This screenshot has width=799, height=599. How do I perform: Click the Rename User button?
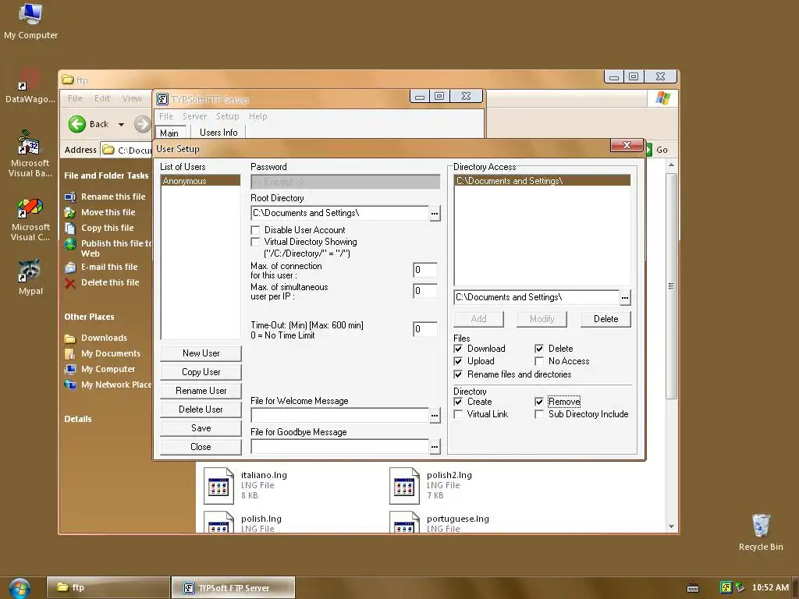pyautogui.click(x=201, y=392)
